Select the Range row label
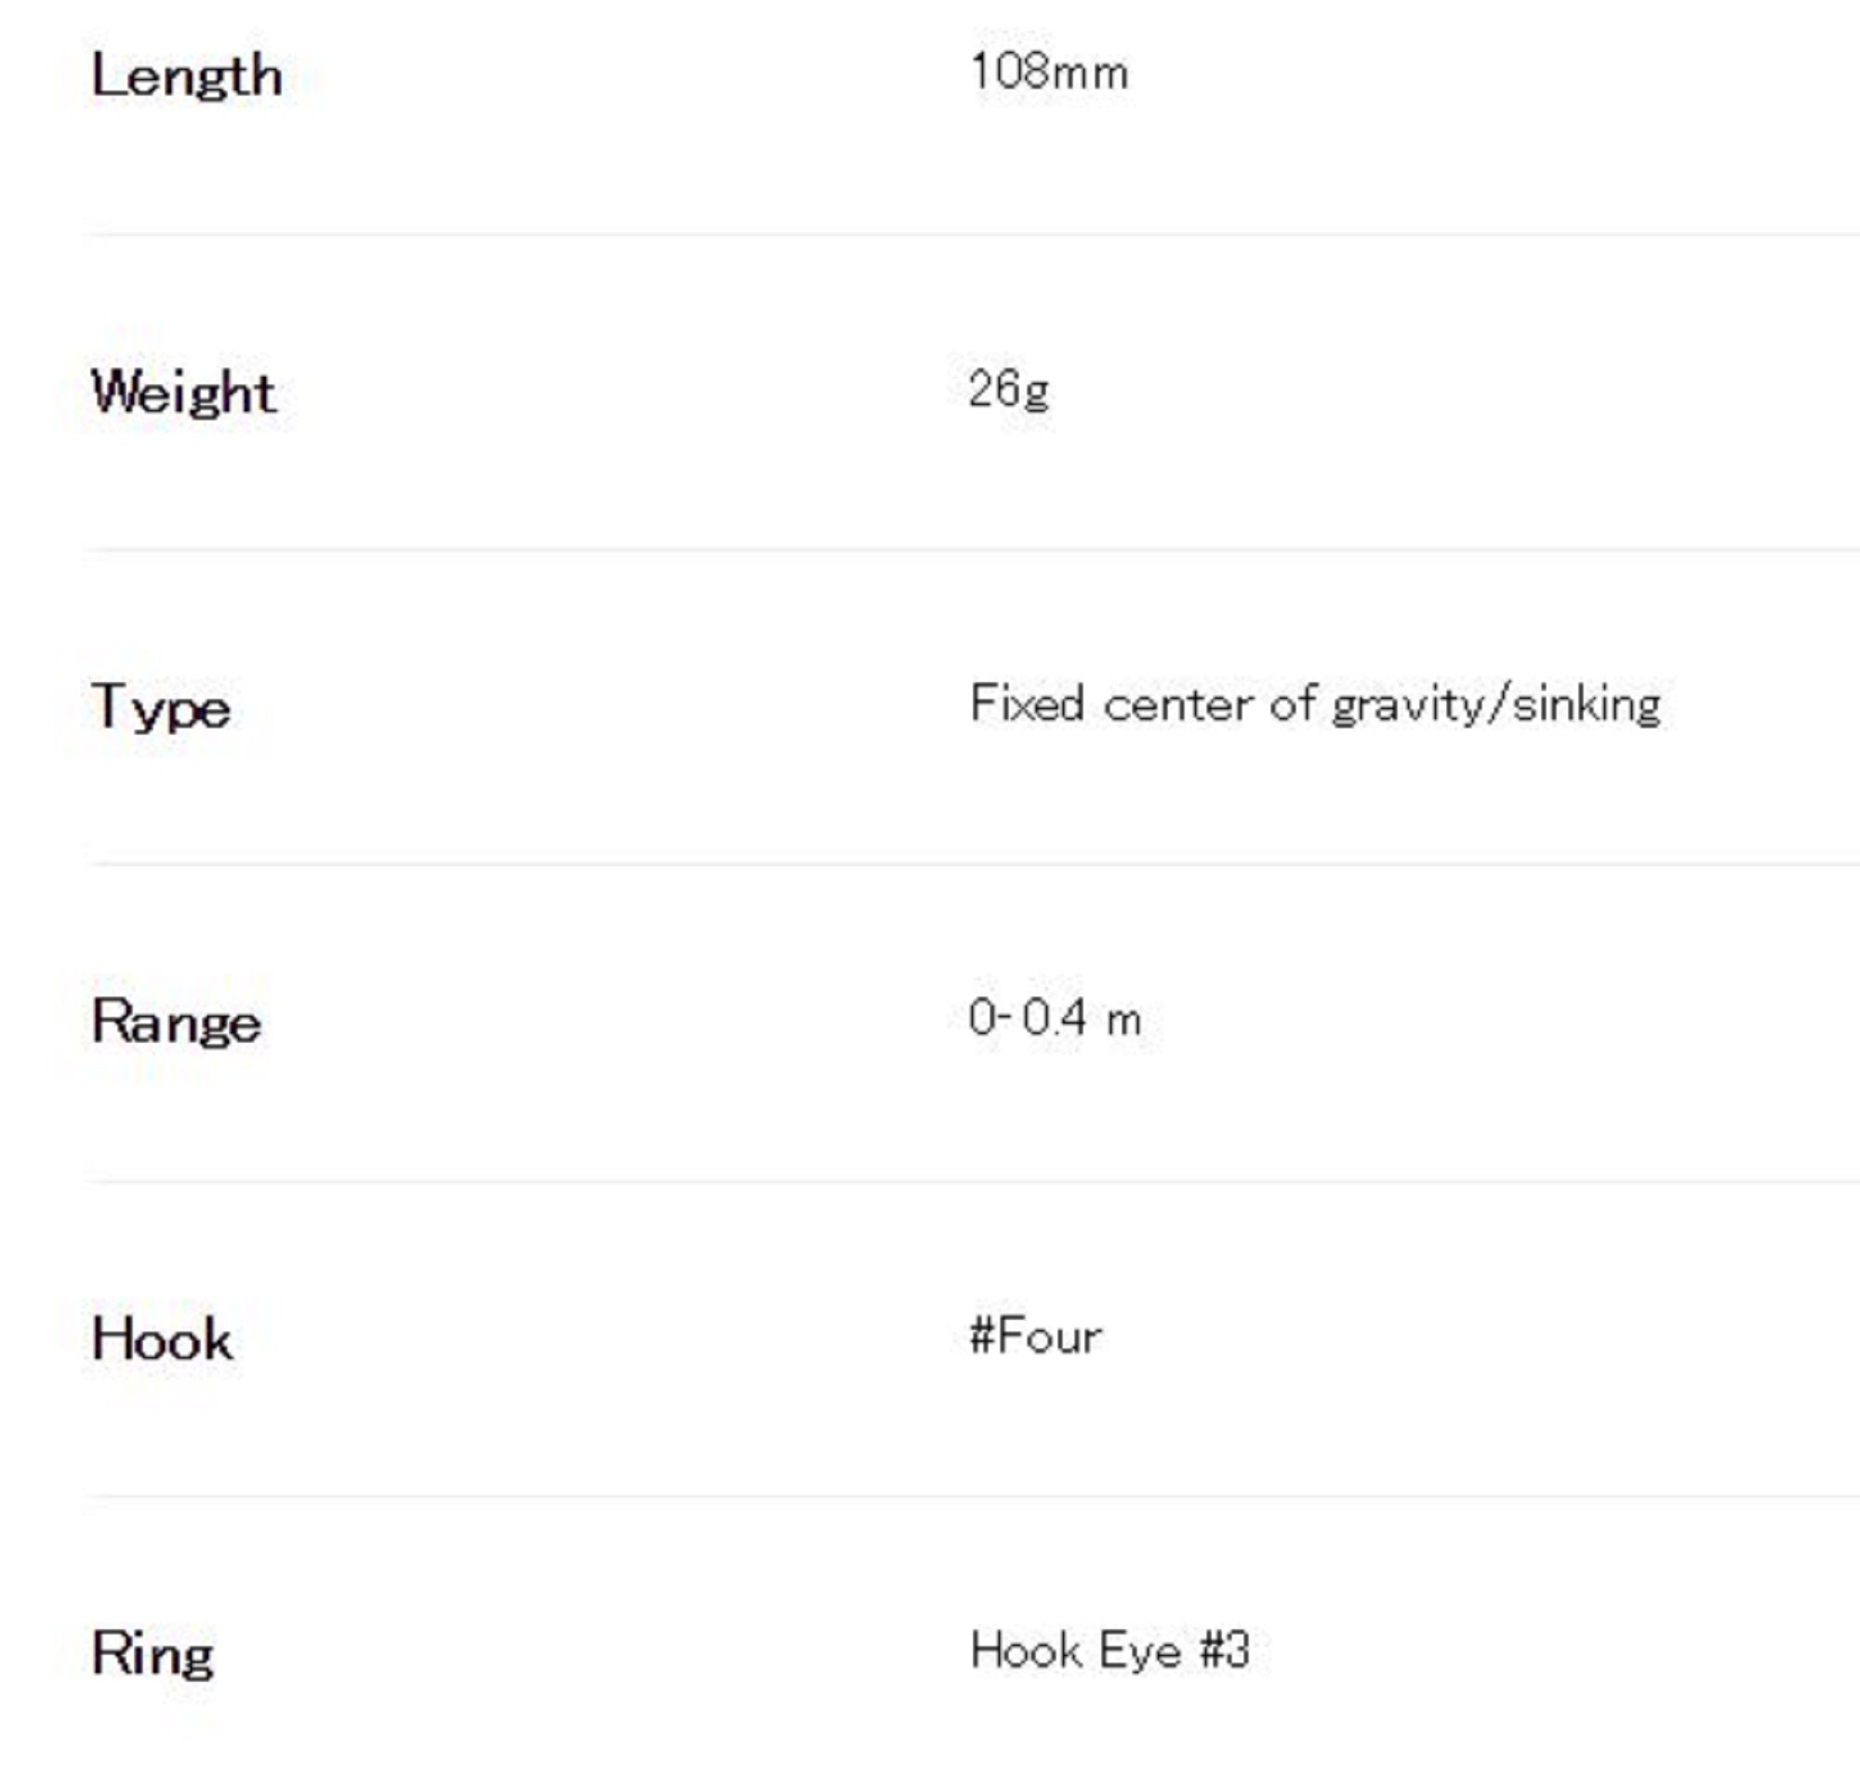Screen dimensions: 1860x1789 [x=176, y=1023]
